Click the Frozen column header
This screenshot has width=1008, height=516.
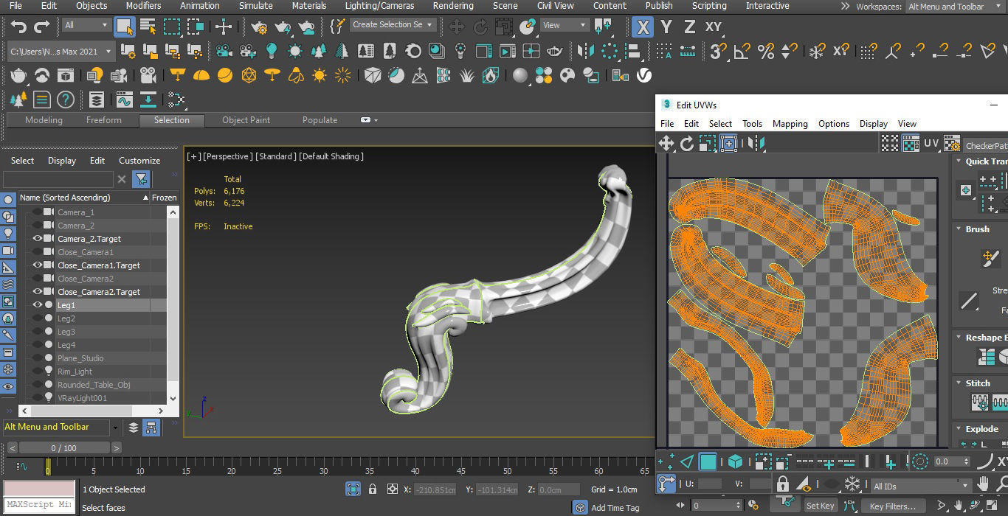point(165,198)
